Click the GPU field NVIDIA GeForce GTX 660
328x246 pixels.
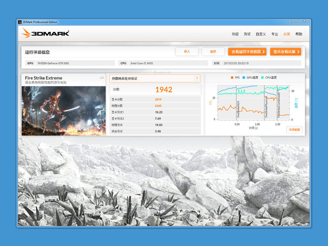click(x=75, y=63)
